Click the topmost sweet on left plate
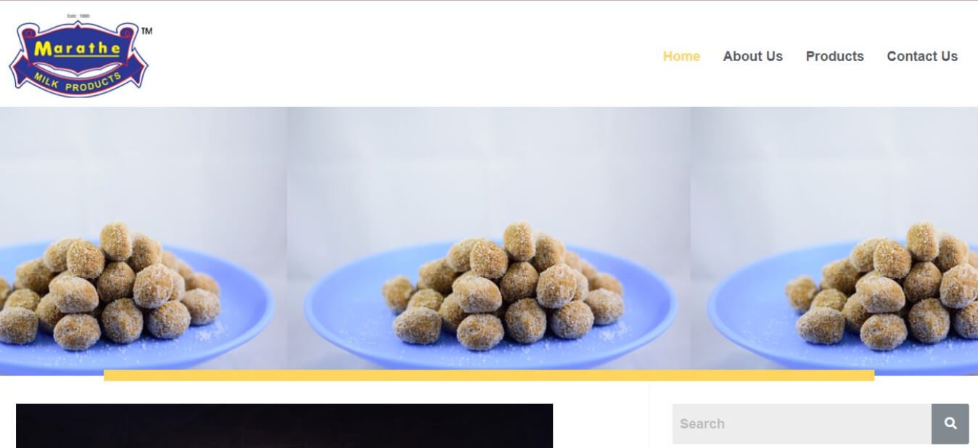 (x=116, y=241)
